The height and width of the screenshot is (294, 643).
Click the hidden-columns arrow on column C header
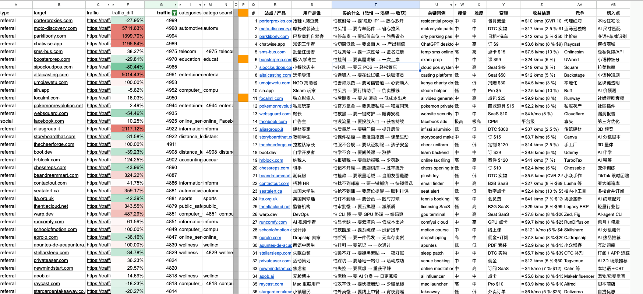pyautogui.click(x=109, y=5)
